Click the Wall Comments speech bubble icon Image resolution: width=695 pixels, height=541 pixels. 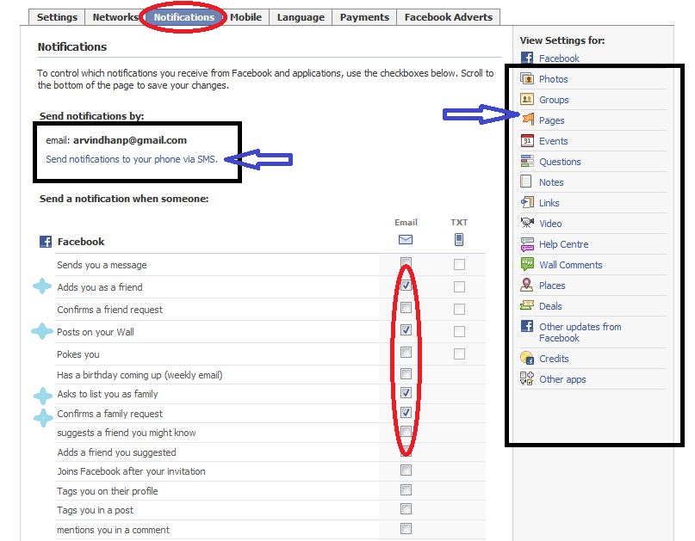coord(527,264)
